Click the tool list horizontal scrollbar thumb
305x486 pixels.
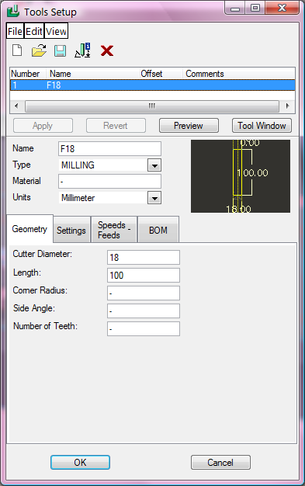pos(152,106)
